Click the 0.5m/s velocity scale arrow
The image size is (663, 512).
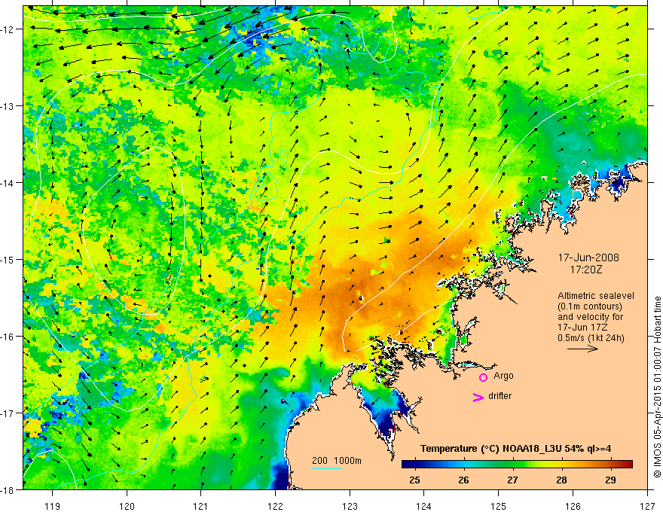pyautogui.click(x=582, y=349)
